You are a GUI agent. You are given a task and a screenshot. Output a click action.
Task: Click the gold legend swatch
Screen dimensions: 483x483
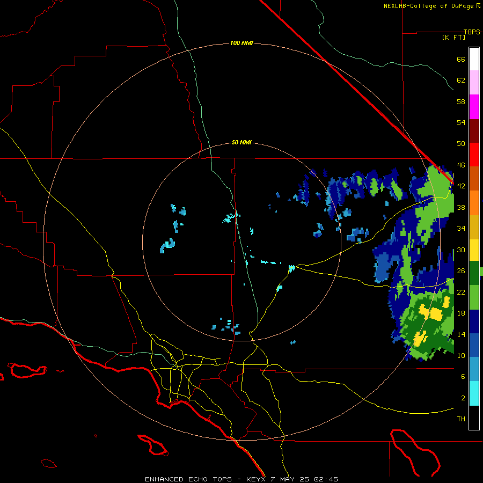click(x=474, y=227)
